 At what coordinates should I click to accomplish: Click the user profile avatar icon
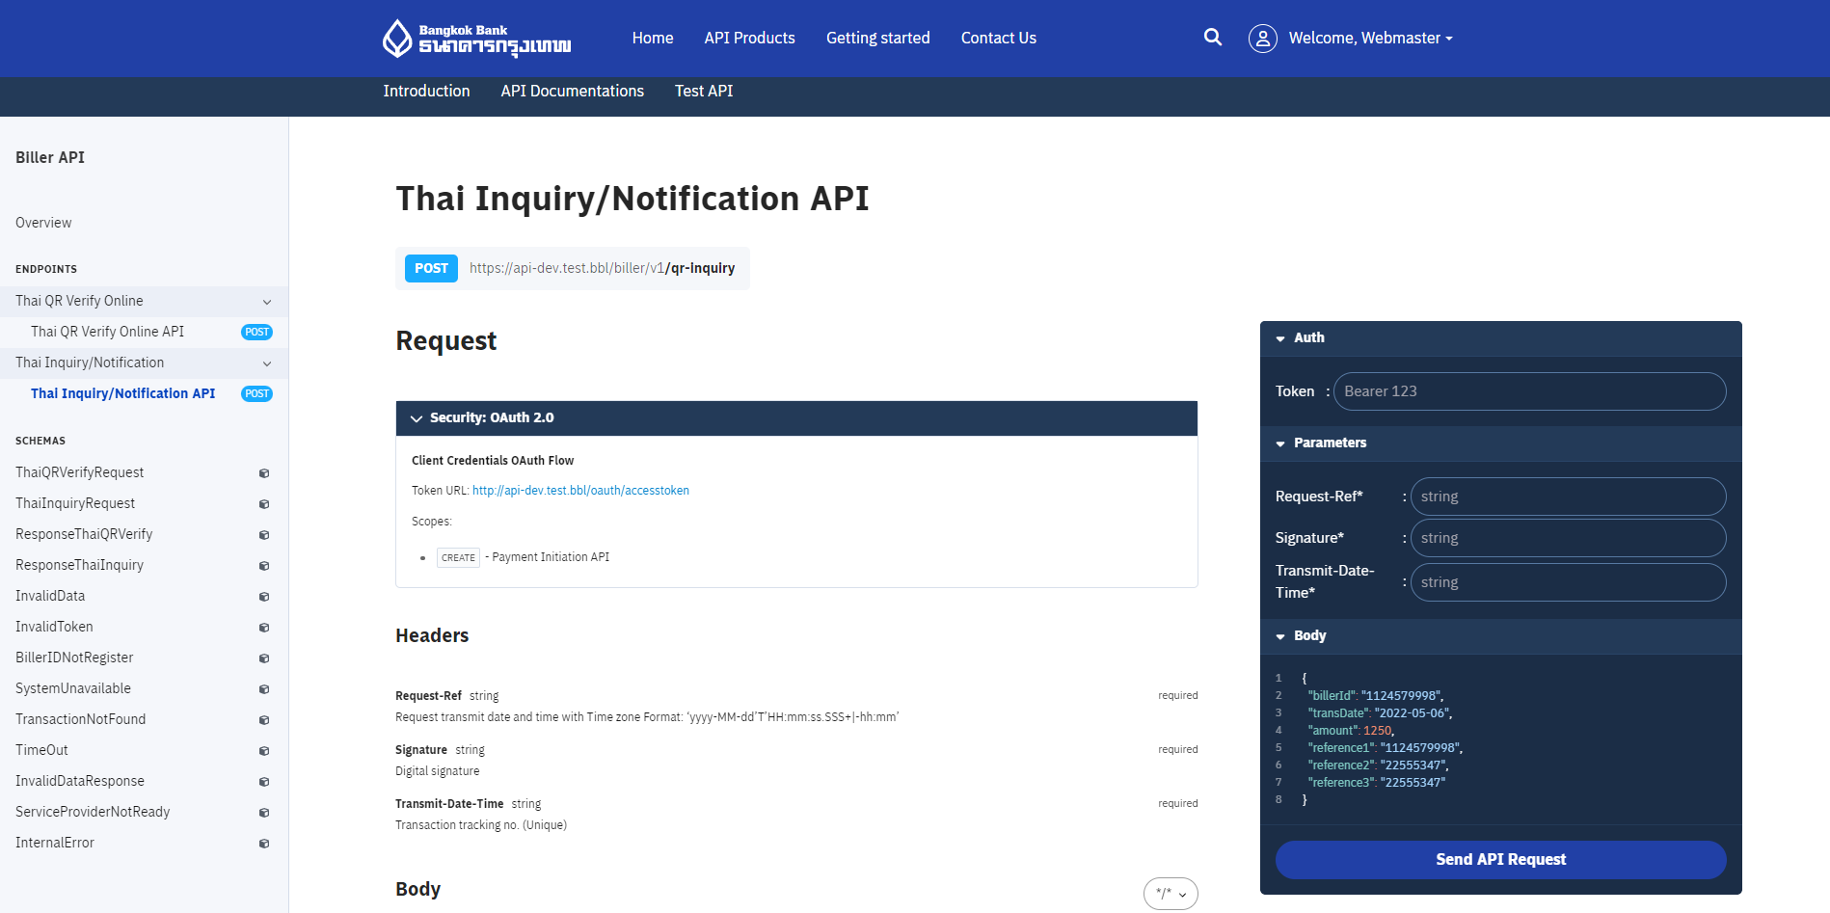1263,39
